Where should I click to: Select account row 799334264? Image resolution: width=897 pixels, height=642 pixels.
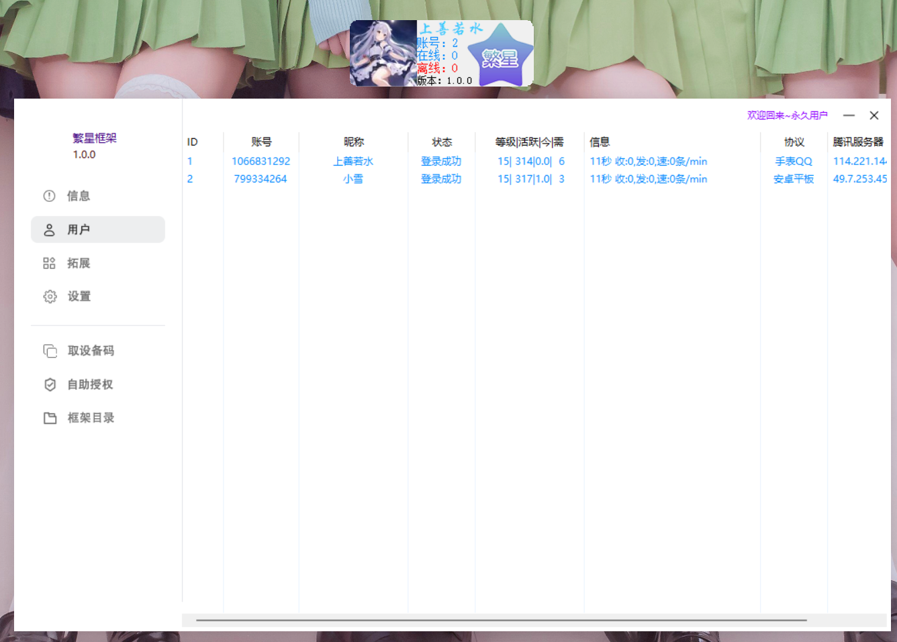pos(536,178)
